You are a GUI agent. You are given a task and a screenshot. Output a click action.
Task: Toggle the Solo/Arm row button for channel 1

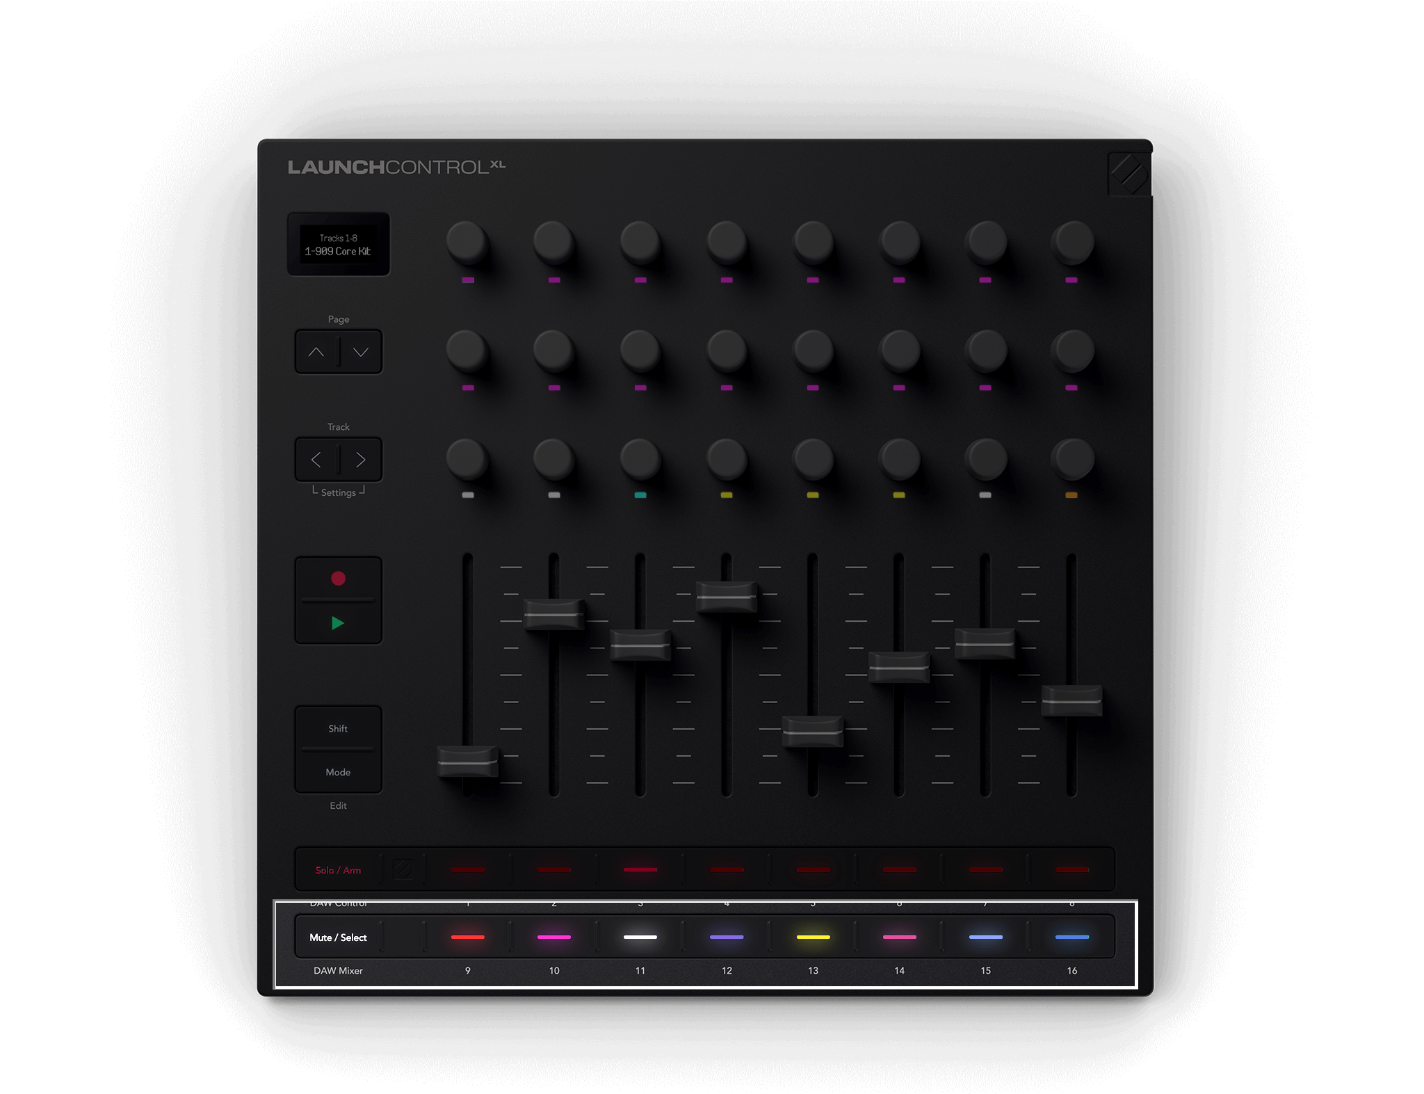pyautogui.click(x=468, y=869)
